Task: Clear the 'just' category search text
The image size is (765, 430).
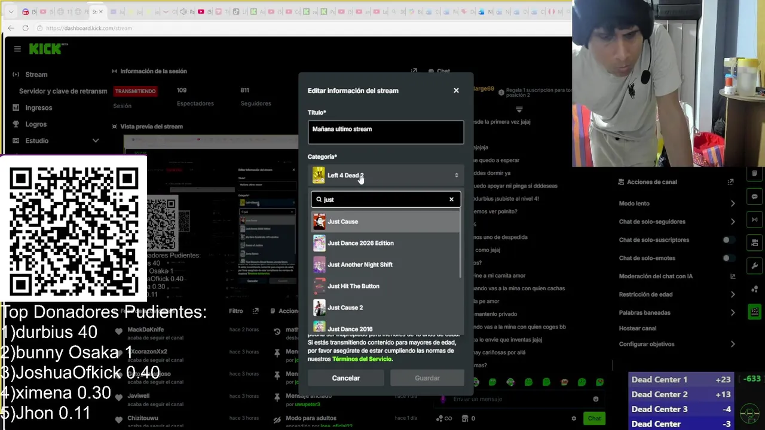Action: click(x=451, y=199)
